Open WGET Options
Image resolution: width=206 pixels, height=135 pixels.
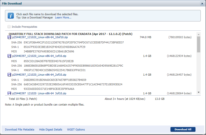tap(76, 130)
